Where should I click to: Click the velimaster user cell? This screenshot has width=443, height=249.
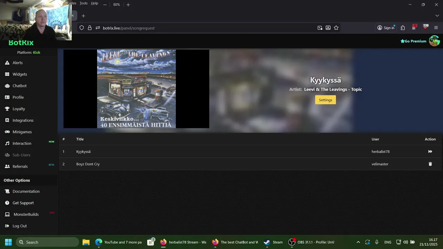pos(380,164)
